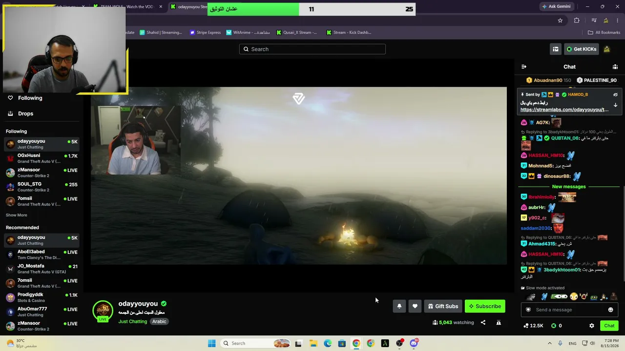Open Chrome media controls icon

(x=594, y=20)
